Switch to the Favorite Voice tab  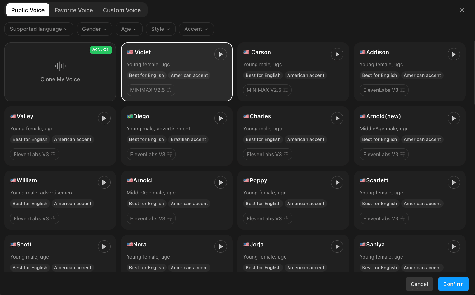pyautogui.click(x=73, y=10)
